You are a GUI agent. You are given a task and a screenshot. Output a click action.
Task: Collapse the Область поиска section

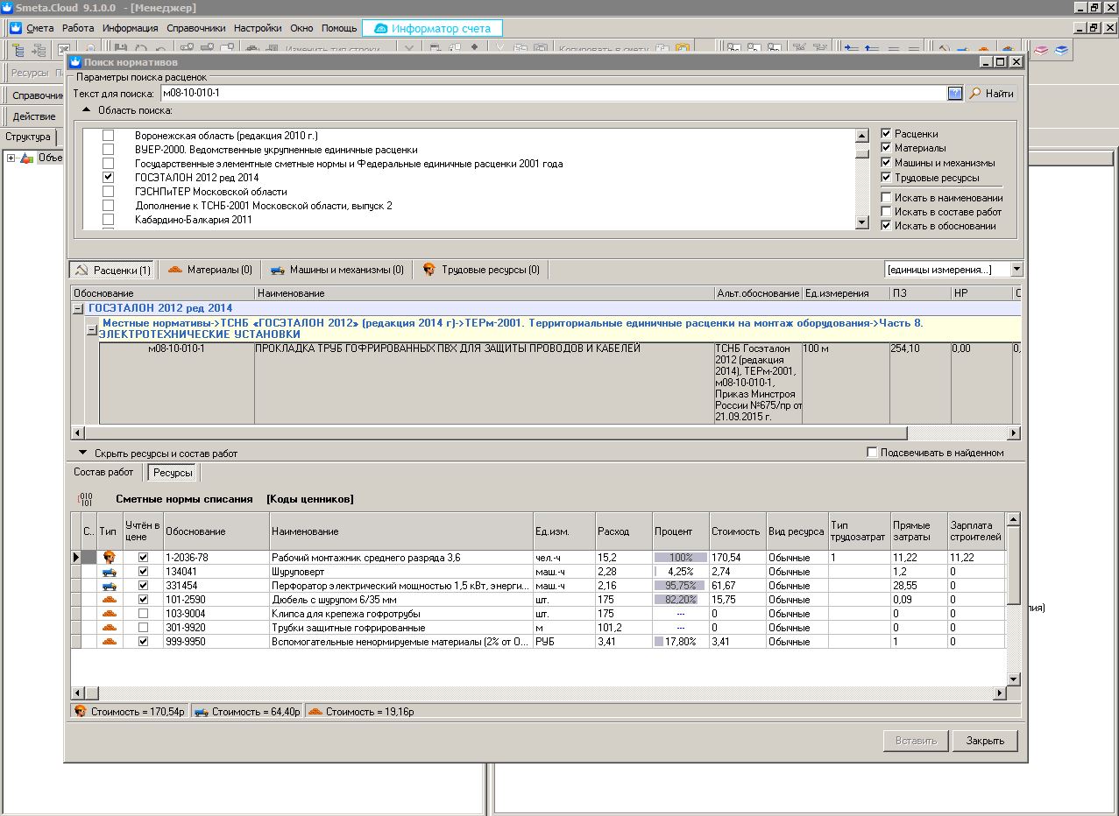87,110
